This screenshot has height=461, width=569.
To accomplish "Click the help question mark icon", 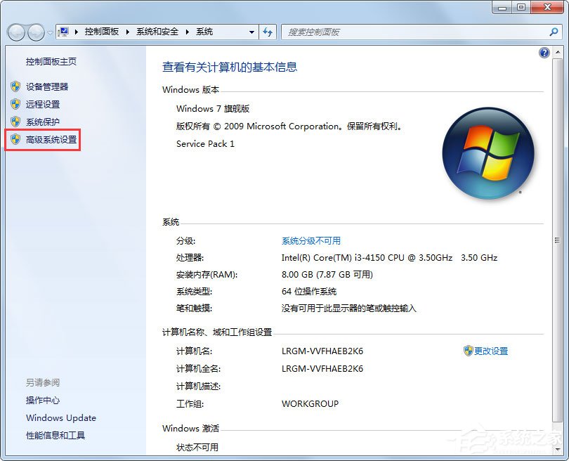I will point(544,53).
